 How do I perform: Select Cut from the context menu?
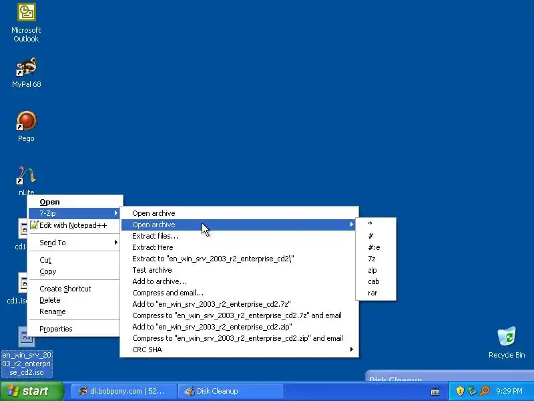(x=74, y=260)
